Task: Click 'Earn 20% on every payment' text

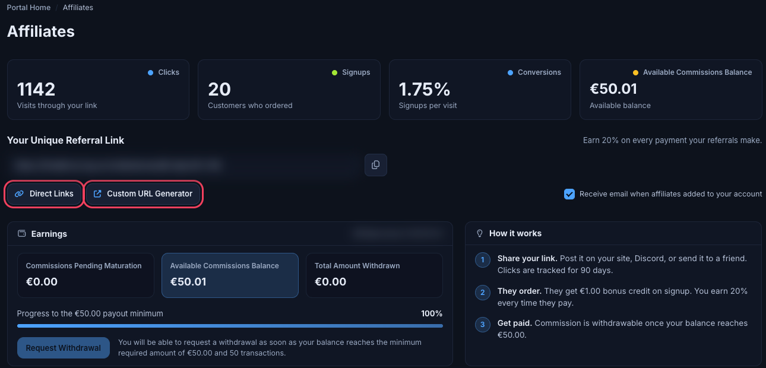Action: [x=672, y=141]
